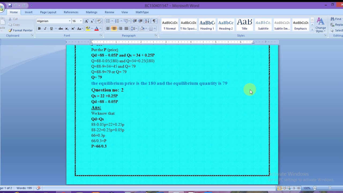The height and width of the screenshot is (193, 343).
Task: Open the font name dropdown
Action: point(70,21)
